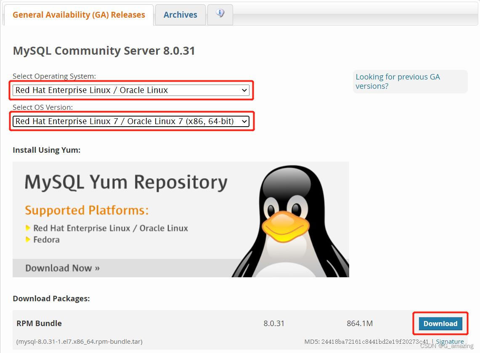Click the MySQL Yum Repository banner

[180, 219]
